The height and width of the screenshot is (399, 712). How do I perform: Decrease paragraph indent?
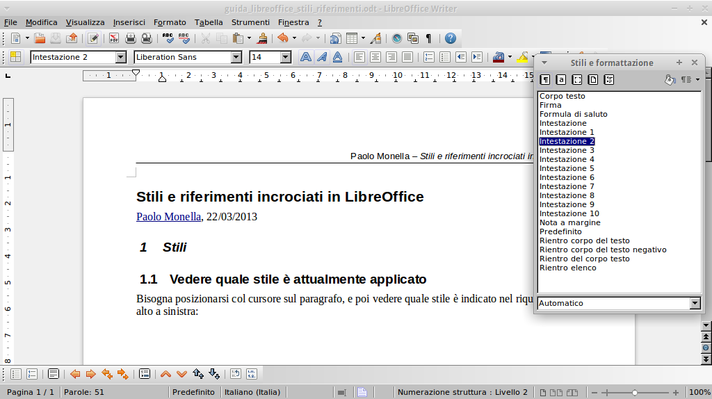coord(461,57)
